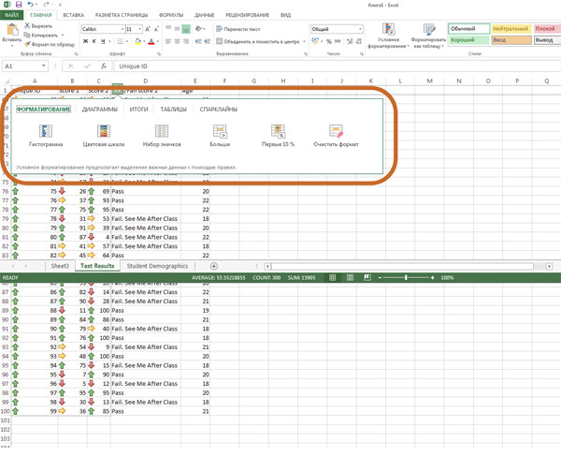Click Очистить формат to clear formatting
The height and width of the screenshot is (471, 561).
[x=336, y=135]
